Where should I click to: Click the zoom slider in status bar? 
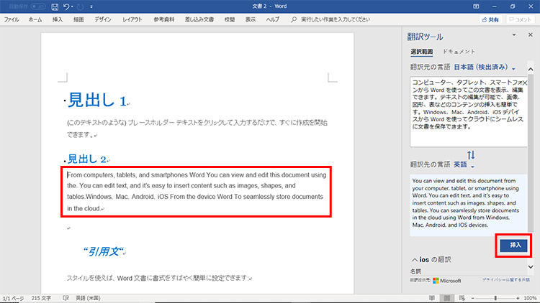click(495, 297)
